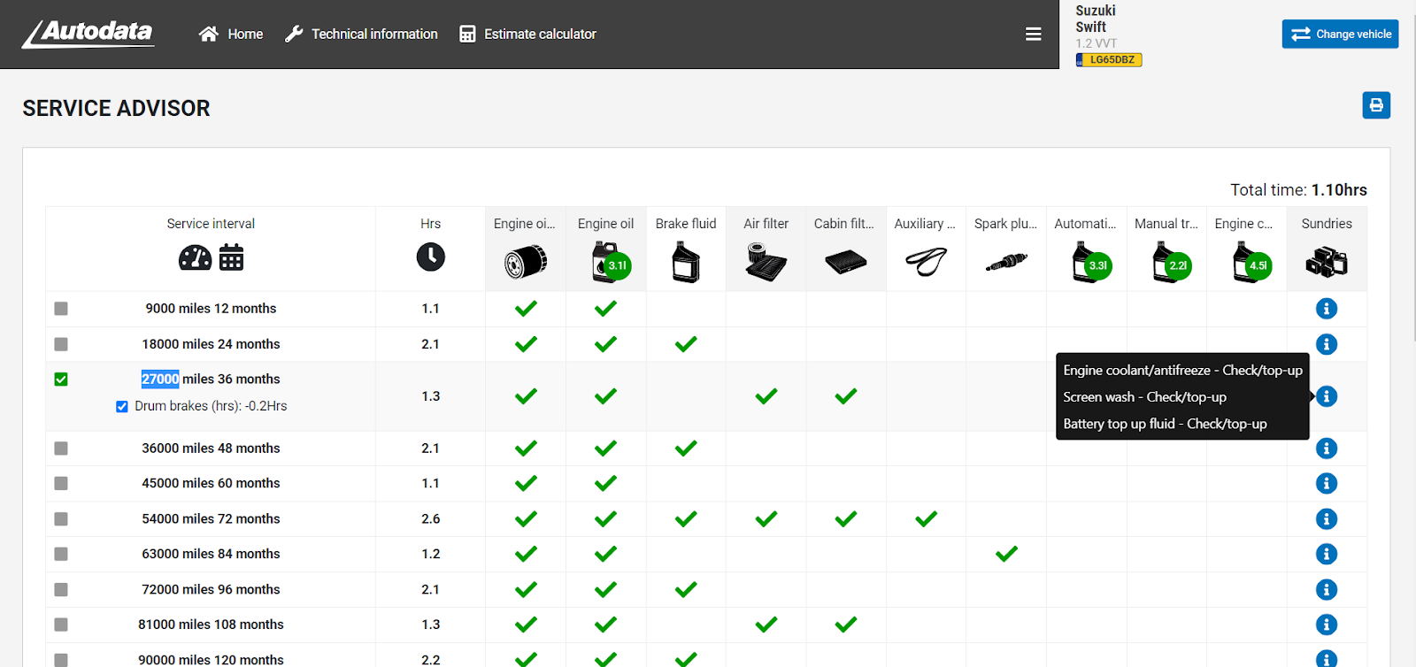The height and width of the screenshot is (667, 1416).
Task: Select the 9000 miles 12 months checkbox
Action: point(61,309)
